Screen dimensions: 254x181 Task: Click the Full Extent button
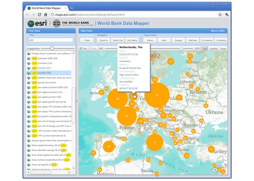pyautogui.click(x=132, y=40)
